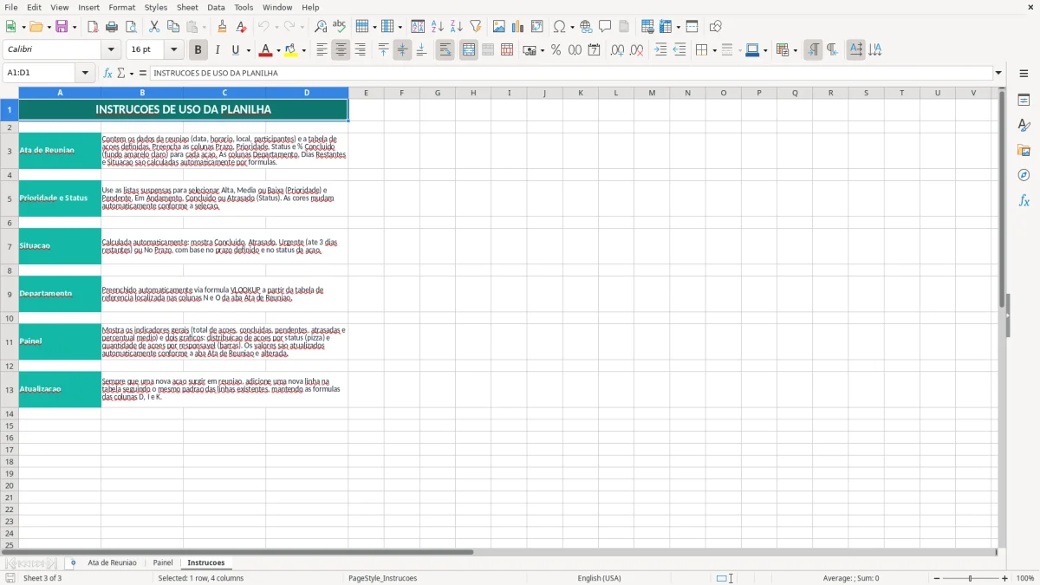Open the Format menu
The width and height of the screenshot is (1040, 585).
pos(121,7)
